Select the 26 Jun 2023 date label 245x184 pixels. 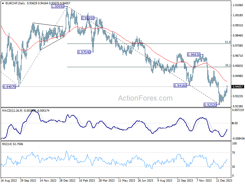point(146,180)
